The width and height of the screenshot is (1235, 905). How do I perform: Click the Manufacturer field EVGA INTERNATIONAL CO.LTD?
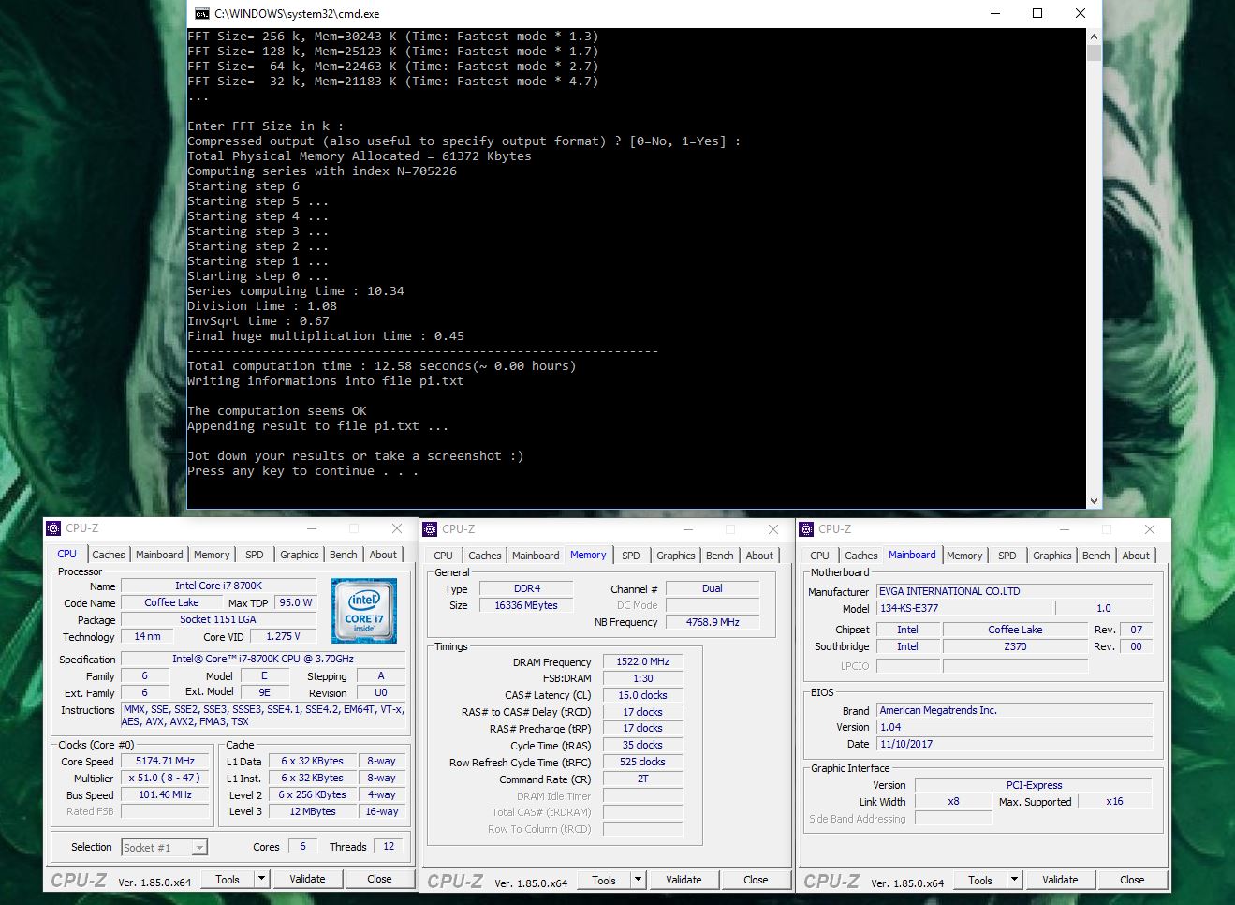point(1014,591)
